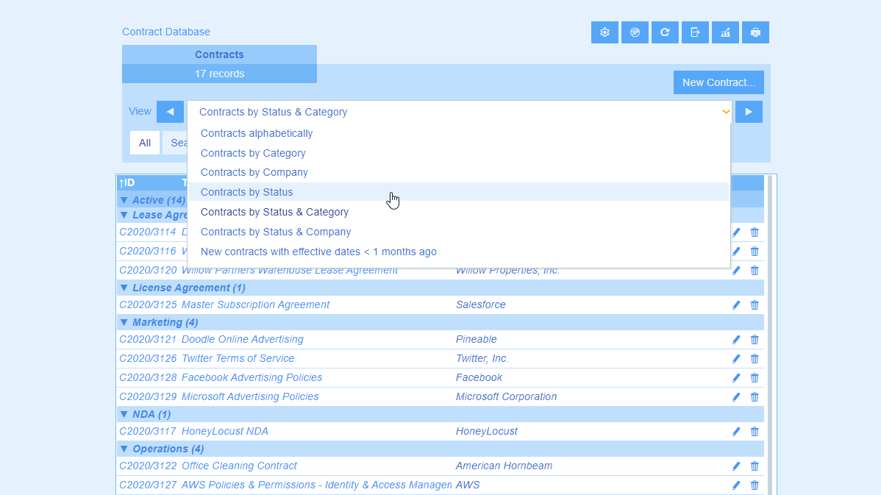Click the refresh icon in top toolbar
Screen dimensions: 881x495
click(665, 32)
